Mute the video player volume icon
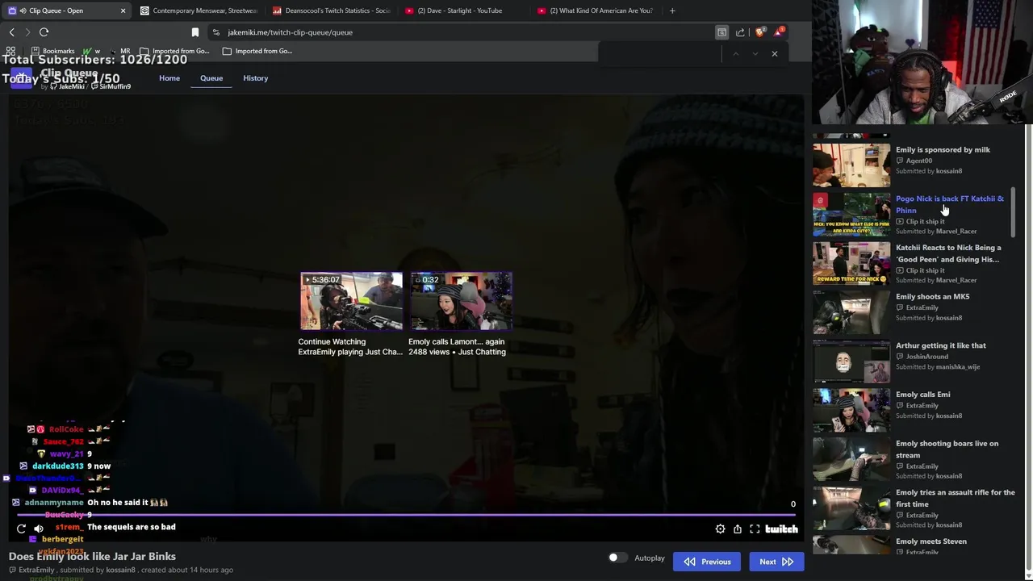 pyautogui.click(x=39, y=529)
